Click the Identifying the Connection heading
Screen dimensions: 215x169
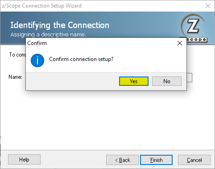pyautogui.click(x=60, y=25)
